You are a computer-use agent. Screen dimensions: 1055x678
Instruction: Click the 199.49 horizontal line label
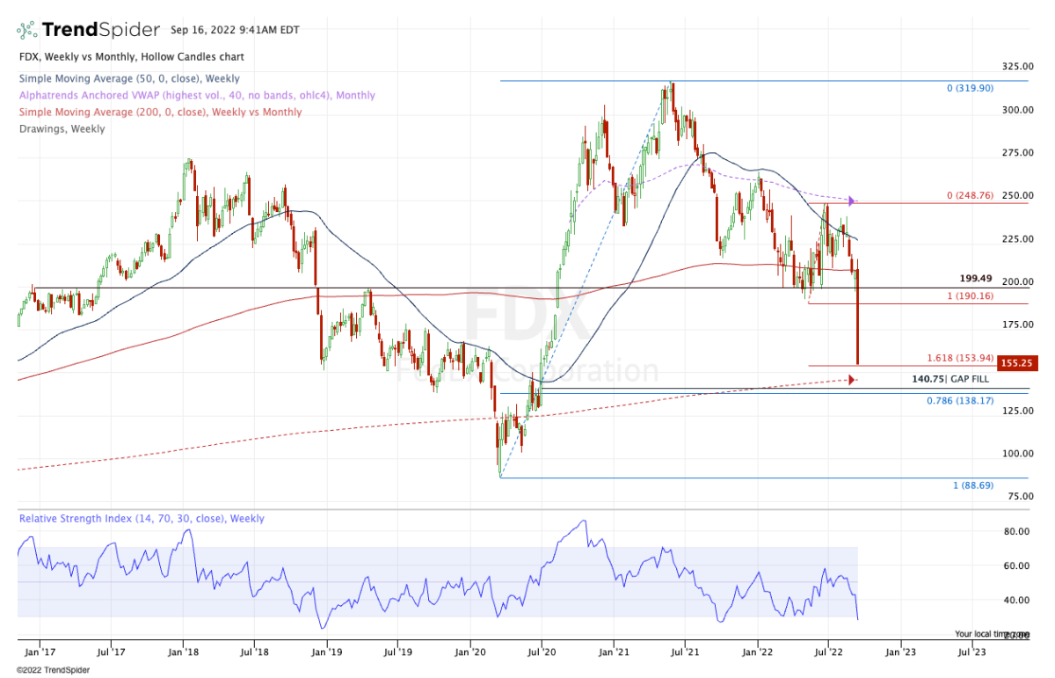[976, 277]
